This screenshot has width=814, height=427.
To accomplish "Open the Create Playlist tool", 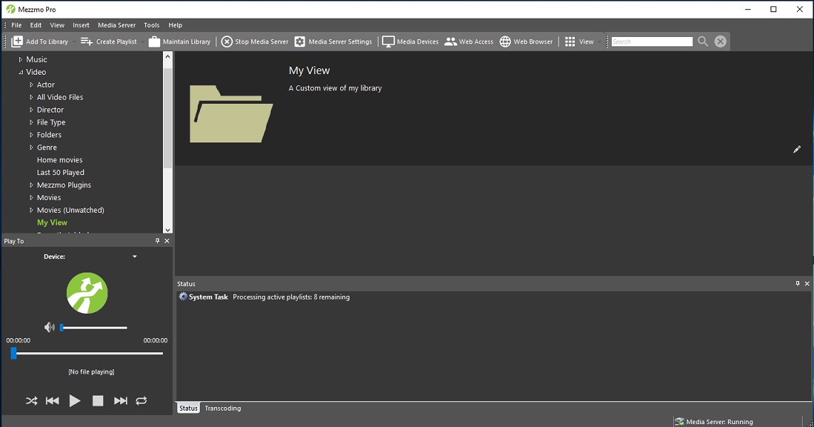I will pyautogui.click(x=109, y=41).
